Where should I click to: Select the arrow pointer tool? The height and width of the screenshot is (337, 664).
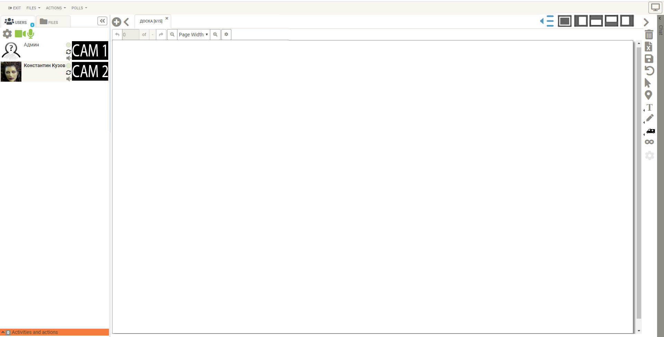(x=648, y=83)
